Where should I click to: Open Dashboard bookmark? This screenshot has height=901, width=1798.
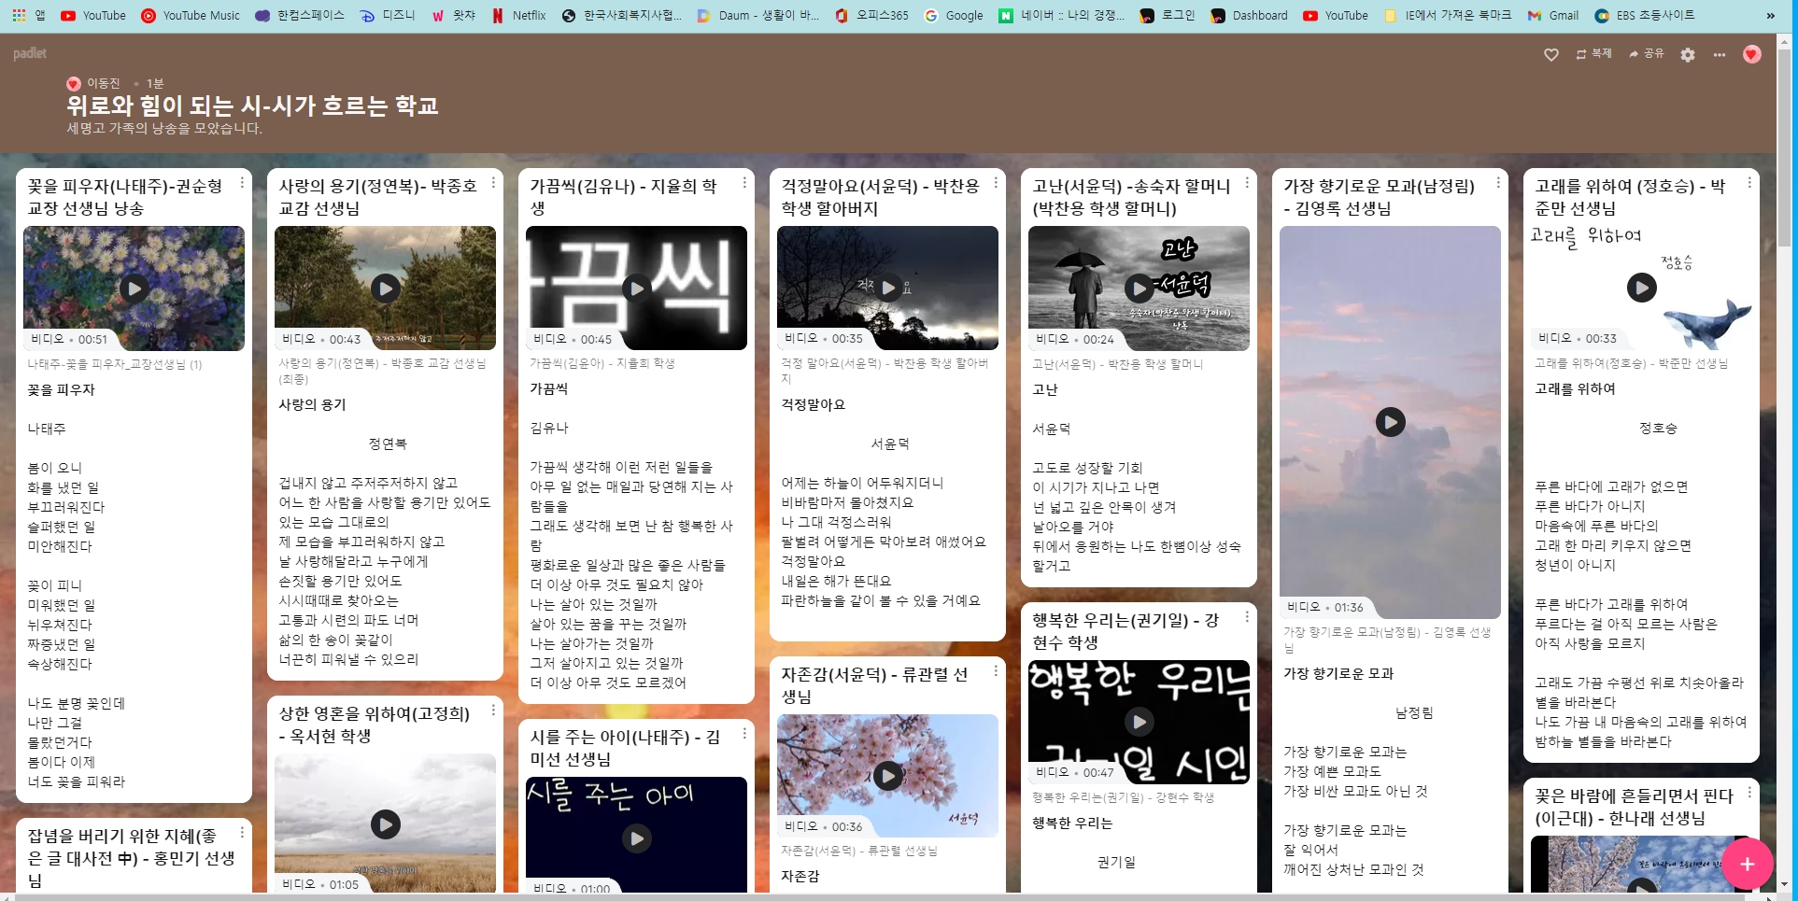click(x=1249, y=15)
